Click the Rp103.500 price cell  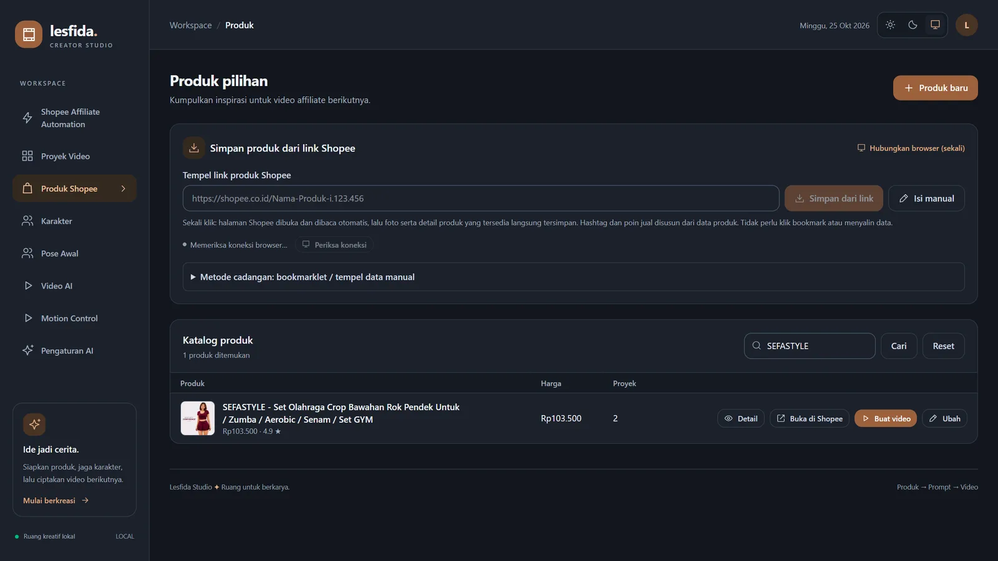561,418
